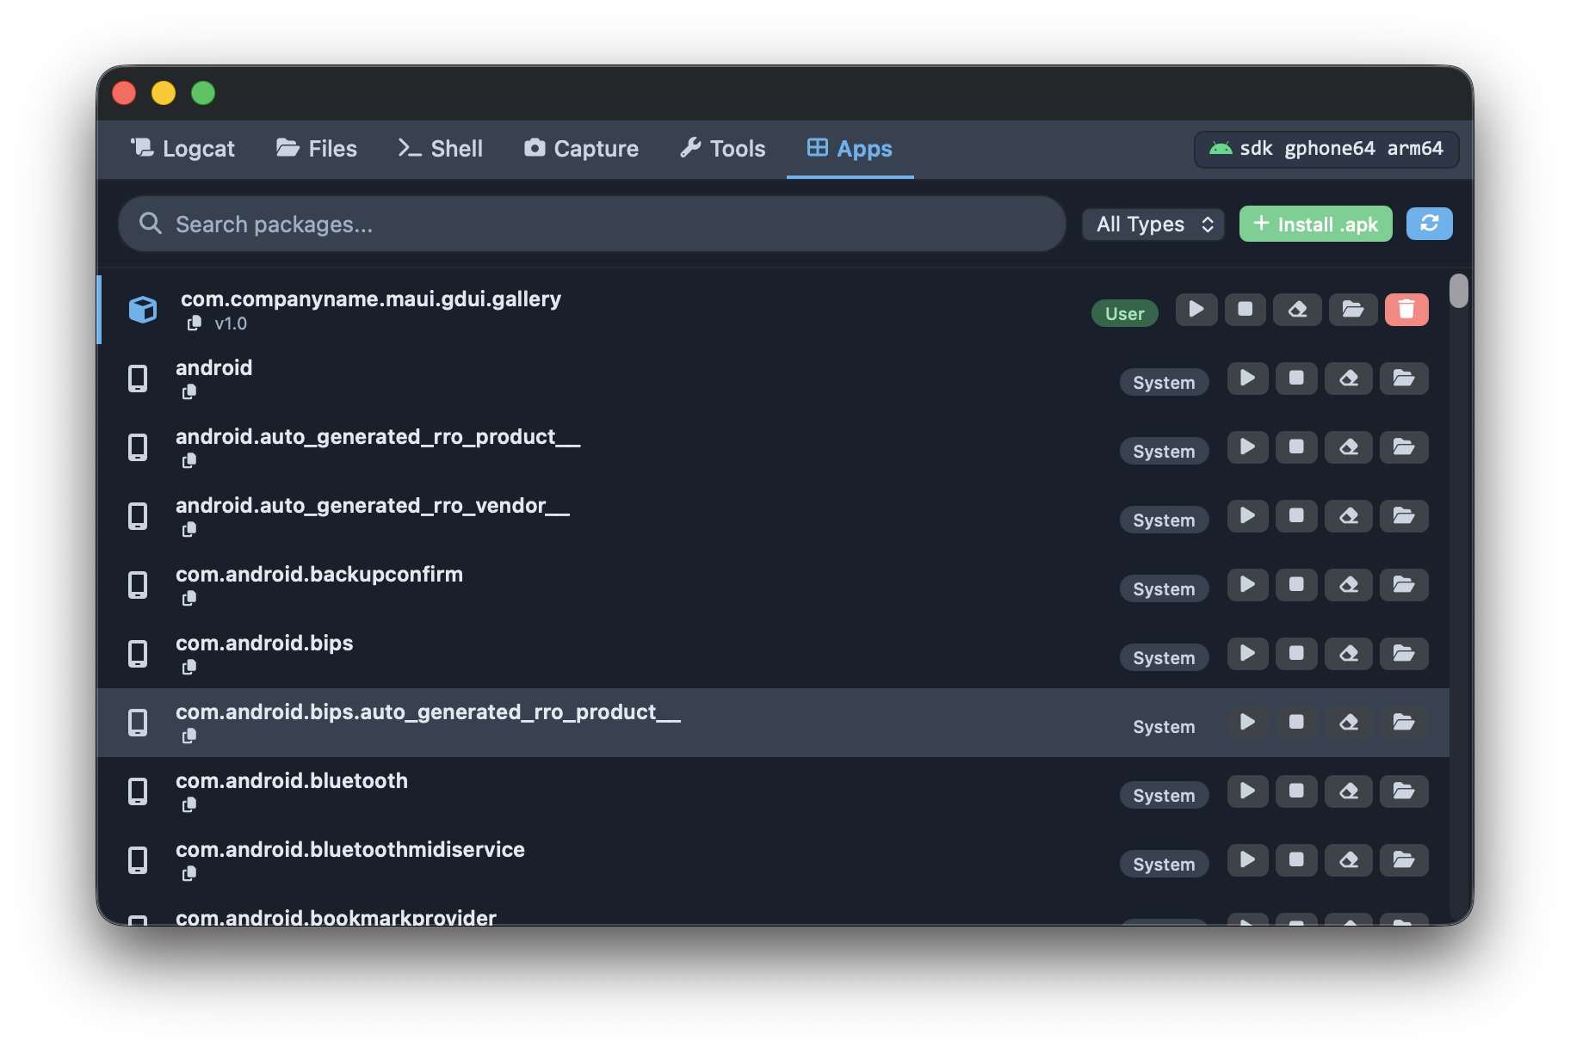This screenshot has width=1570, height=1053.
Task: Stop com.android.backupconfirm
Action: 1296,585
